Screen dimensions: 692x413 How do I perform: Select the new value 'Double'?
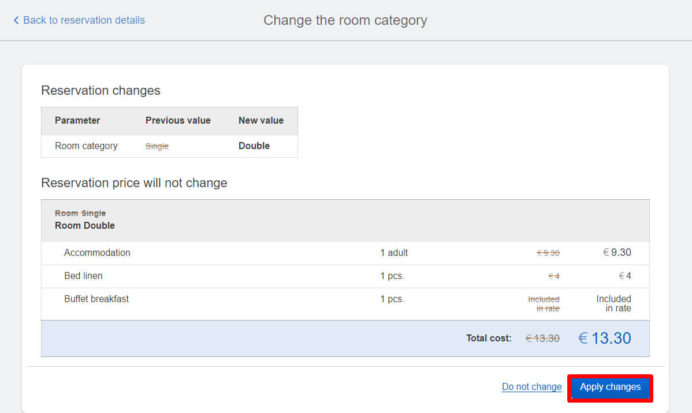[x=254, y=146]
